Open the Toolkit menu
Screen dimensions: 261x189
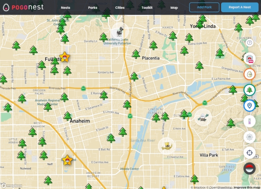pos(147,8)
